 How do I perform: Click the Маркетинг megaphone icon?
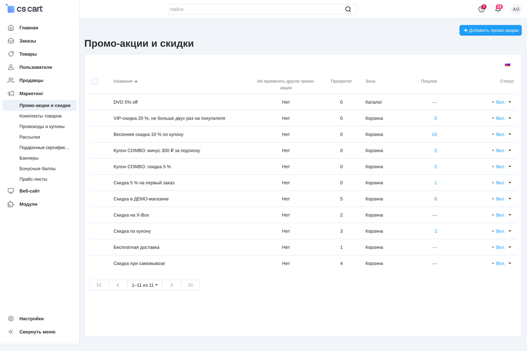11,93
